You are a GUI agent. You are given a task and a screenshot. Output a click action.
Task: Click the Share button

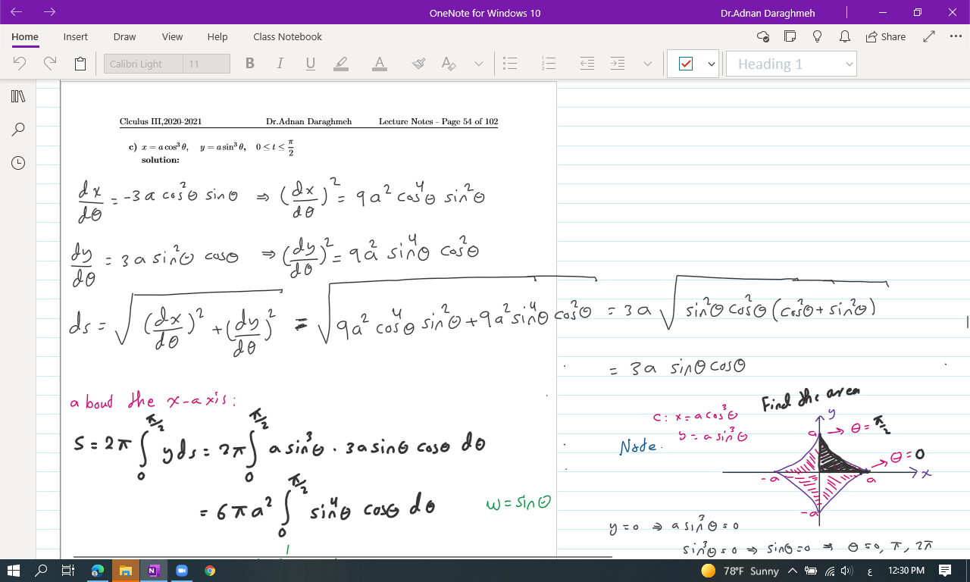(x=884, y=36)
